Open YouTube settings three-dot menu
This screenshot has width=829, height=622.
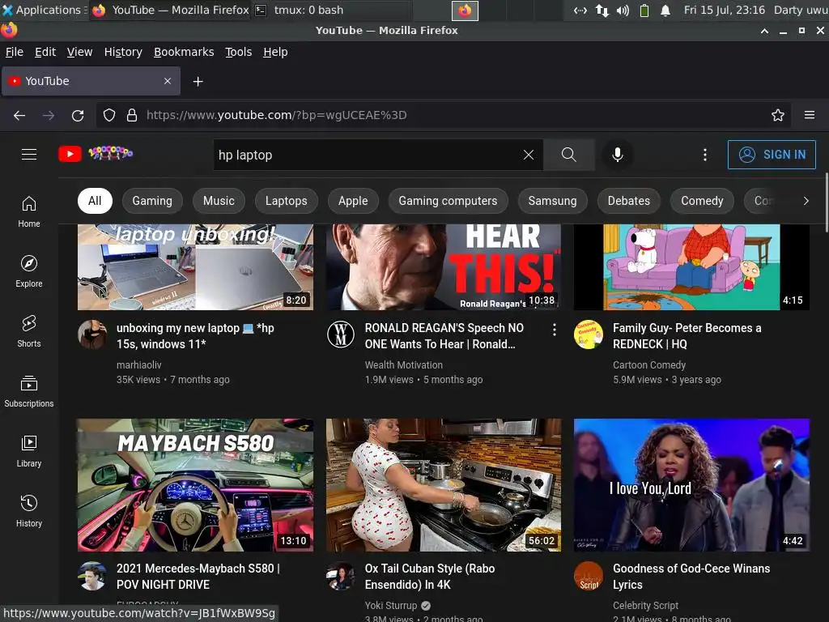tap(705, 155)
